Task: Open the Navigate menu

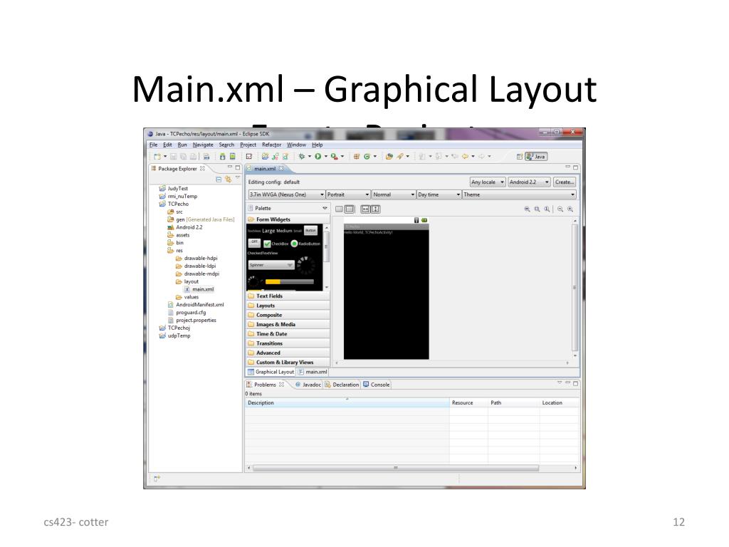Action: tap(203, 145)
